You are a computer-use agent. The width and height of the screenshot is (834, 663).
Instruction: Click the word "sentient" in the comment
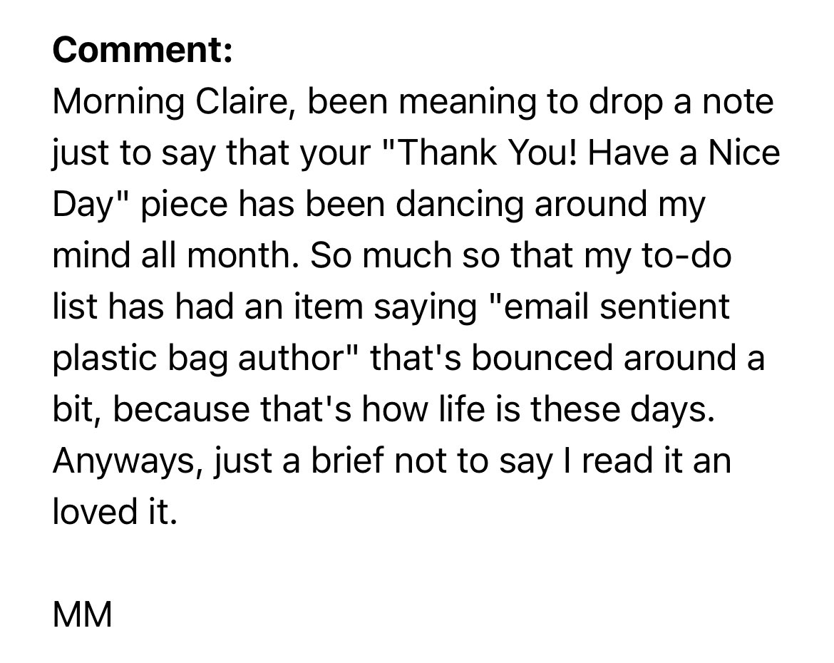(x=664, y=306)
